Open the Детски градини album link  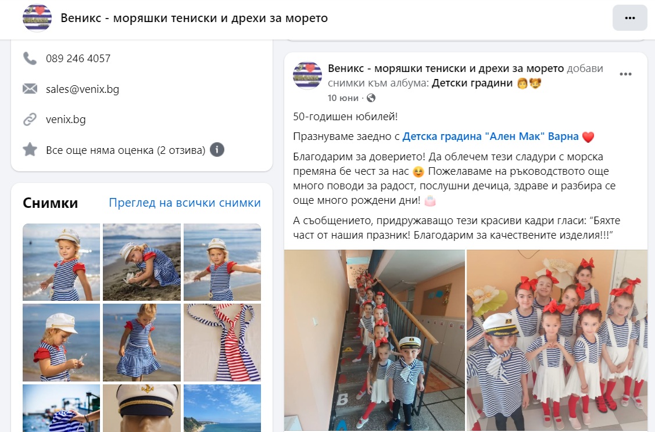click(x=472, y=83)
